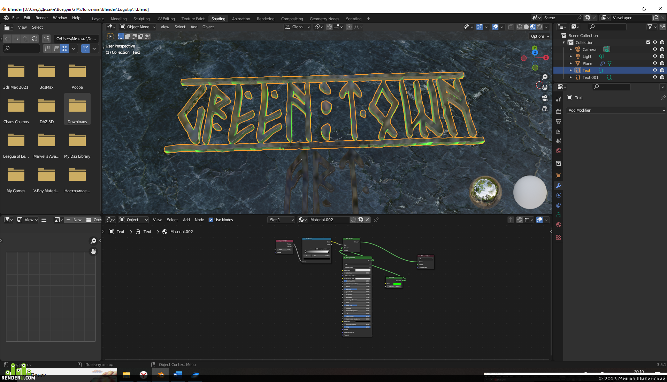Create new directory in file browser

pos(46,39)
